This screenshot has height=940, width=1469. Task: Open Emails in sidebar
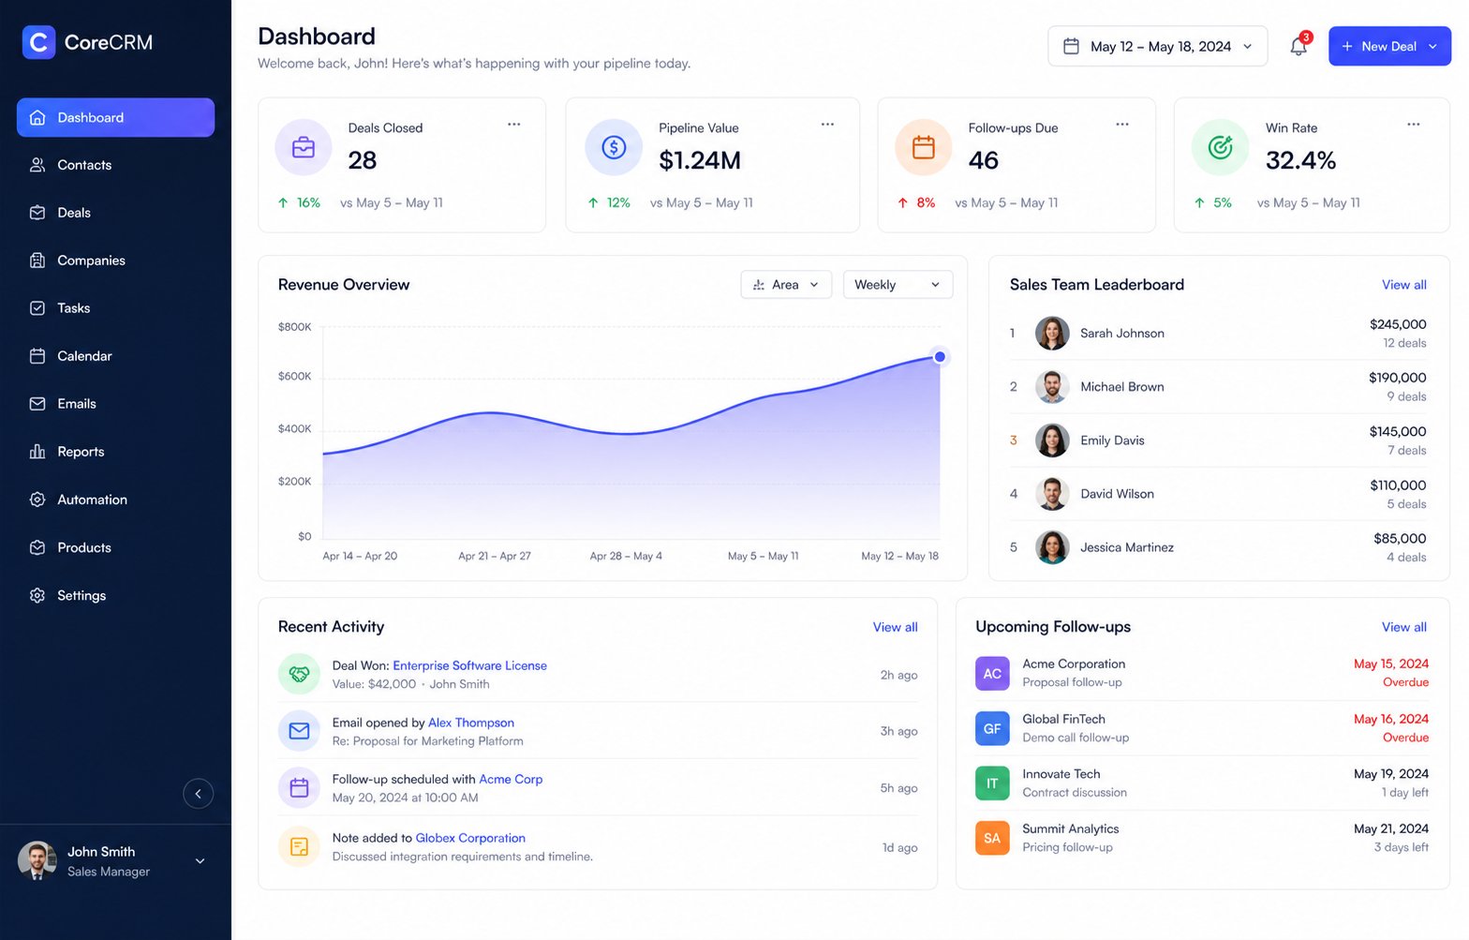[115, 404]
